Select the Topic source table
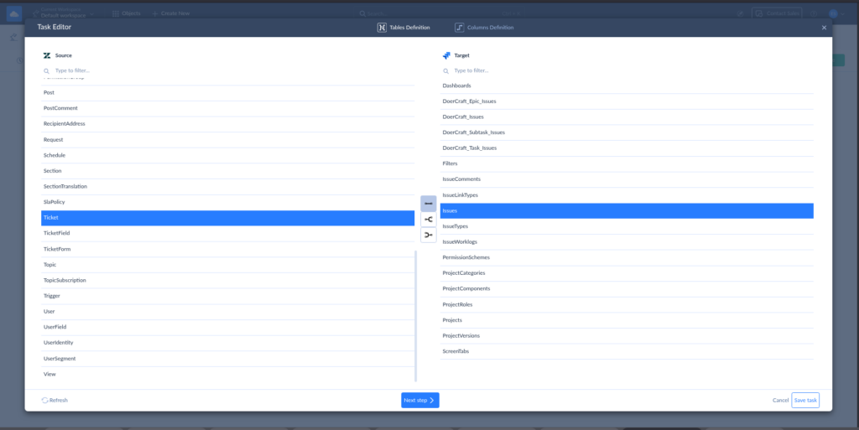 (x=228, y=265)
